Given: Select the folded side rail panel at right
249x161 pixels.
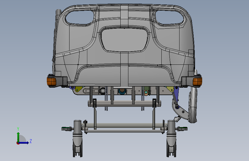Looking at the screenshot, I should (x=193, y=105).
